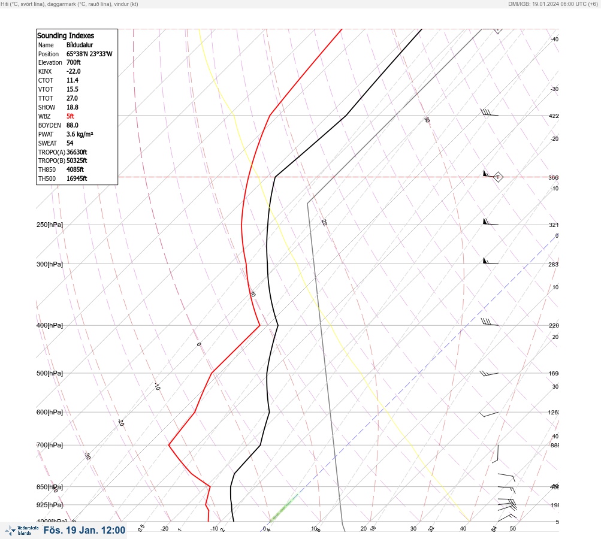Click the wind barb at 700 hPa
The image size is (601, 539).
pyautogui.click(x=496, y=454)
